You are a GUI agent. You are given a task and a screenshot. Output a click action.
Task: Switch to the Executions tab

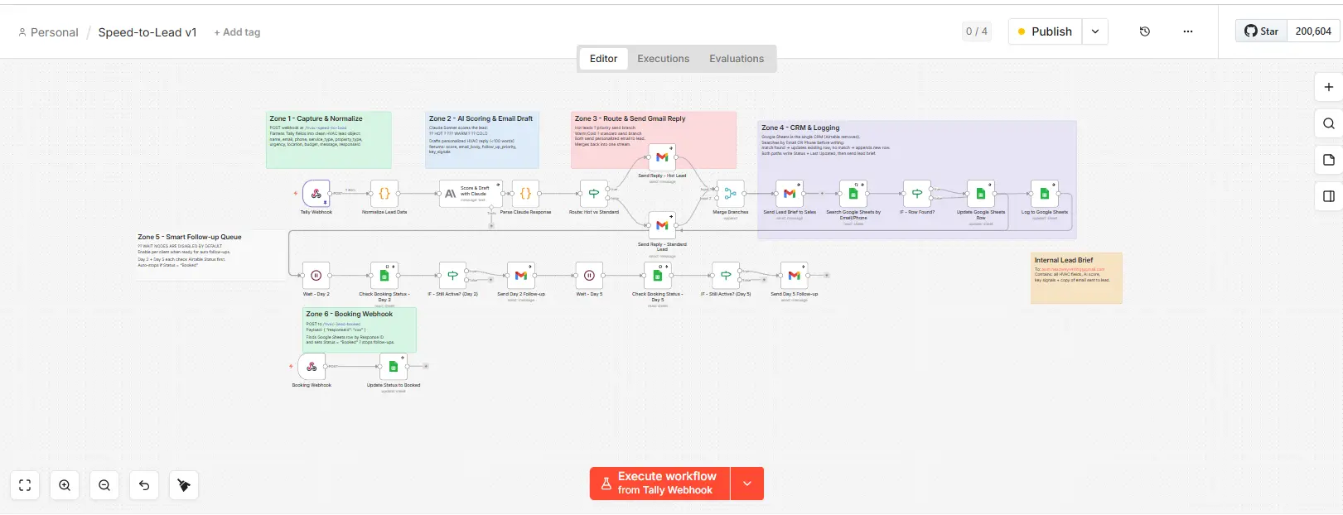pyautogui.click(x=663, y=59)
